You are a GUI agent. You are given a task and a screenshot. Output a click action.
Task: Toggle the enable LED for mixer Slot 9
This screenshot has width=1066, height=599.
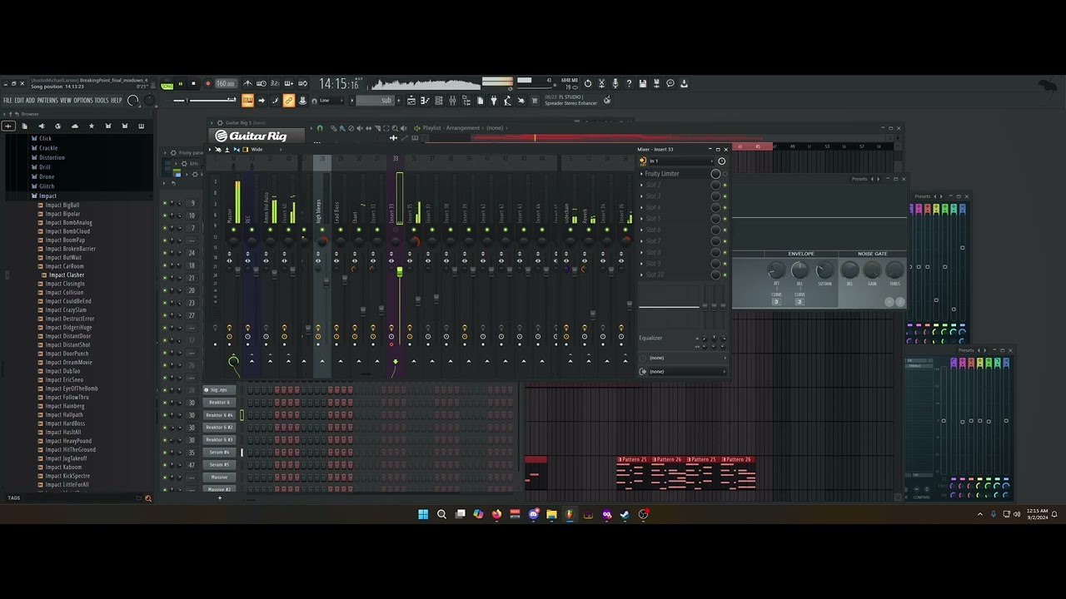click(x=725, y=264)
